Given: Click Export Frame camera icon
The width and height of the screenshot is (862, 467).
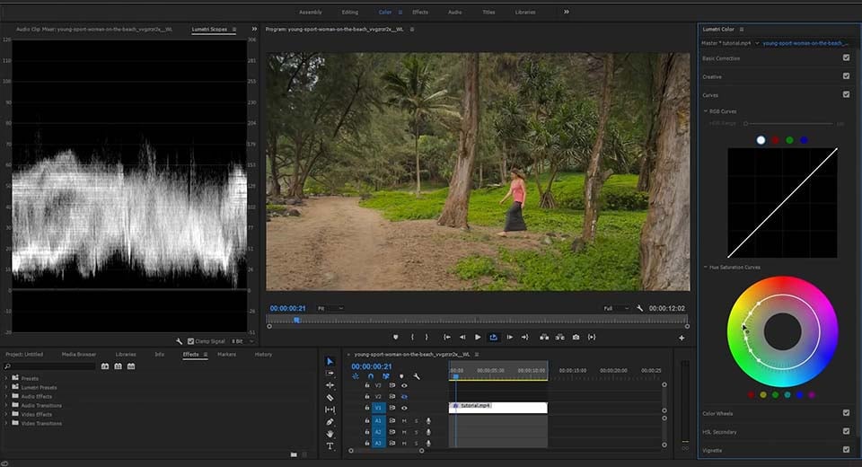Looking at the screenshot, I should point(576,337).
